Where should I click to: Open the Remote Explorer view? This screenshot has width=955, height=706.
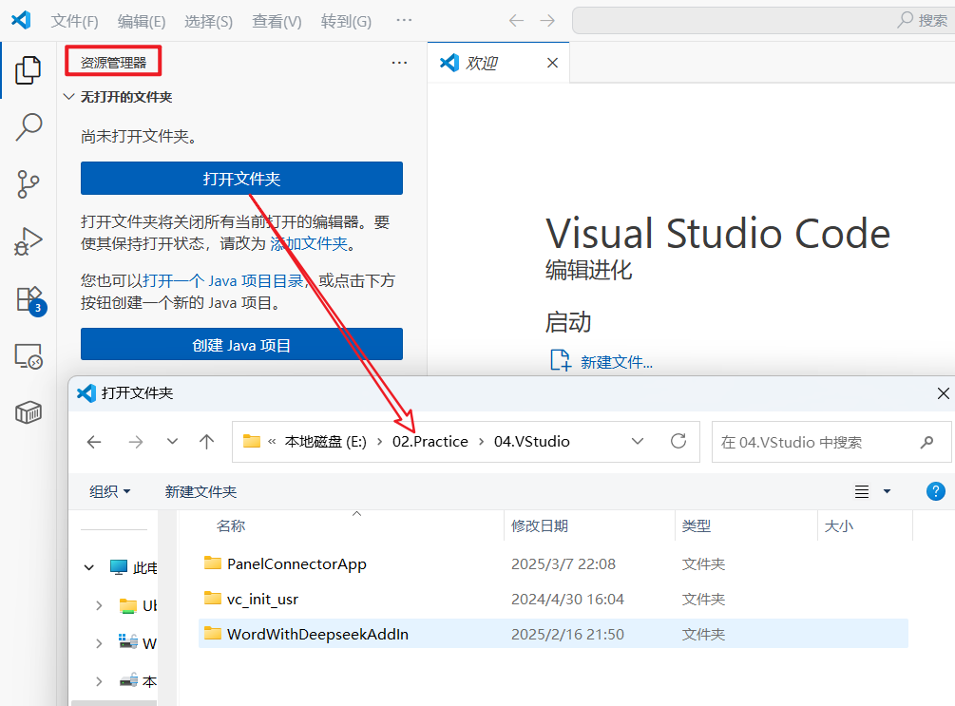coord(28,356)
